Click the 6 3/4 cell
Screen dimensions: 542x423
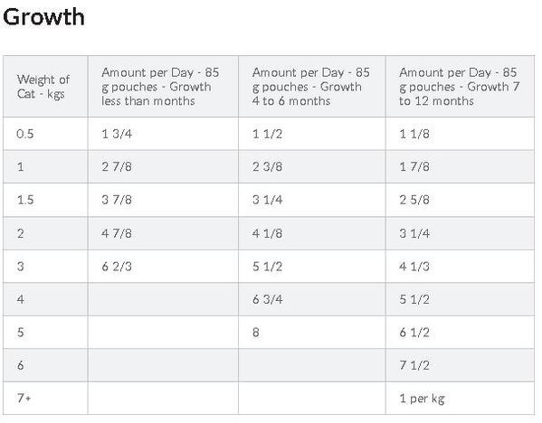click(x=312, y=299)
